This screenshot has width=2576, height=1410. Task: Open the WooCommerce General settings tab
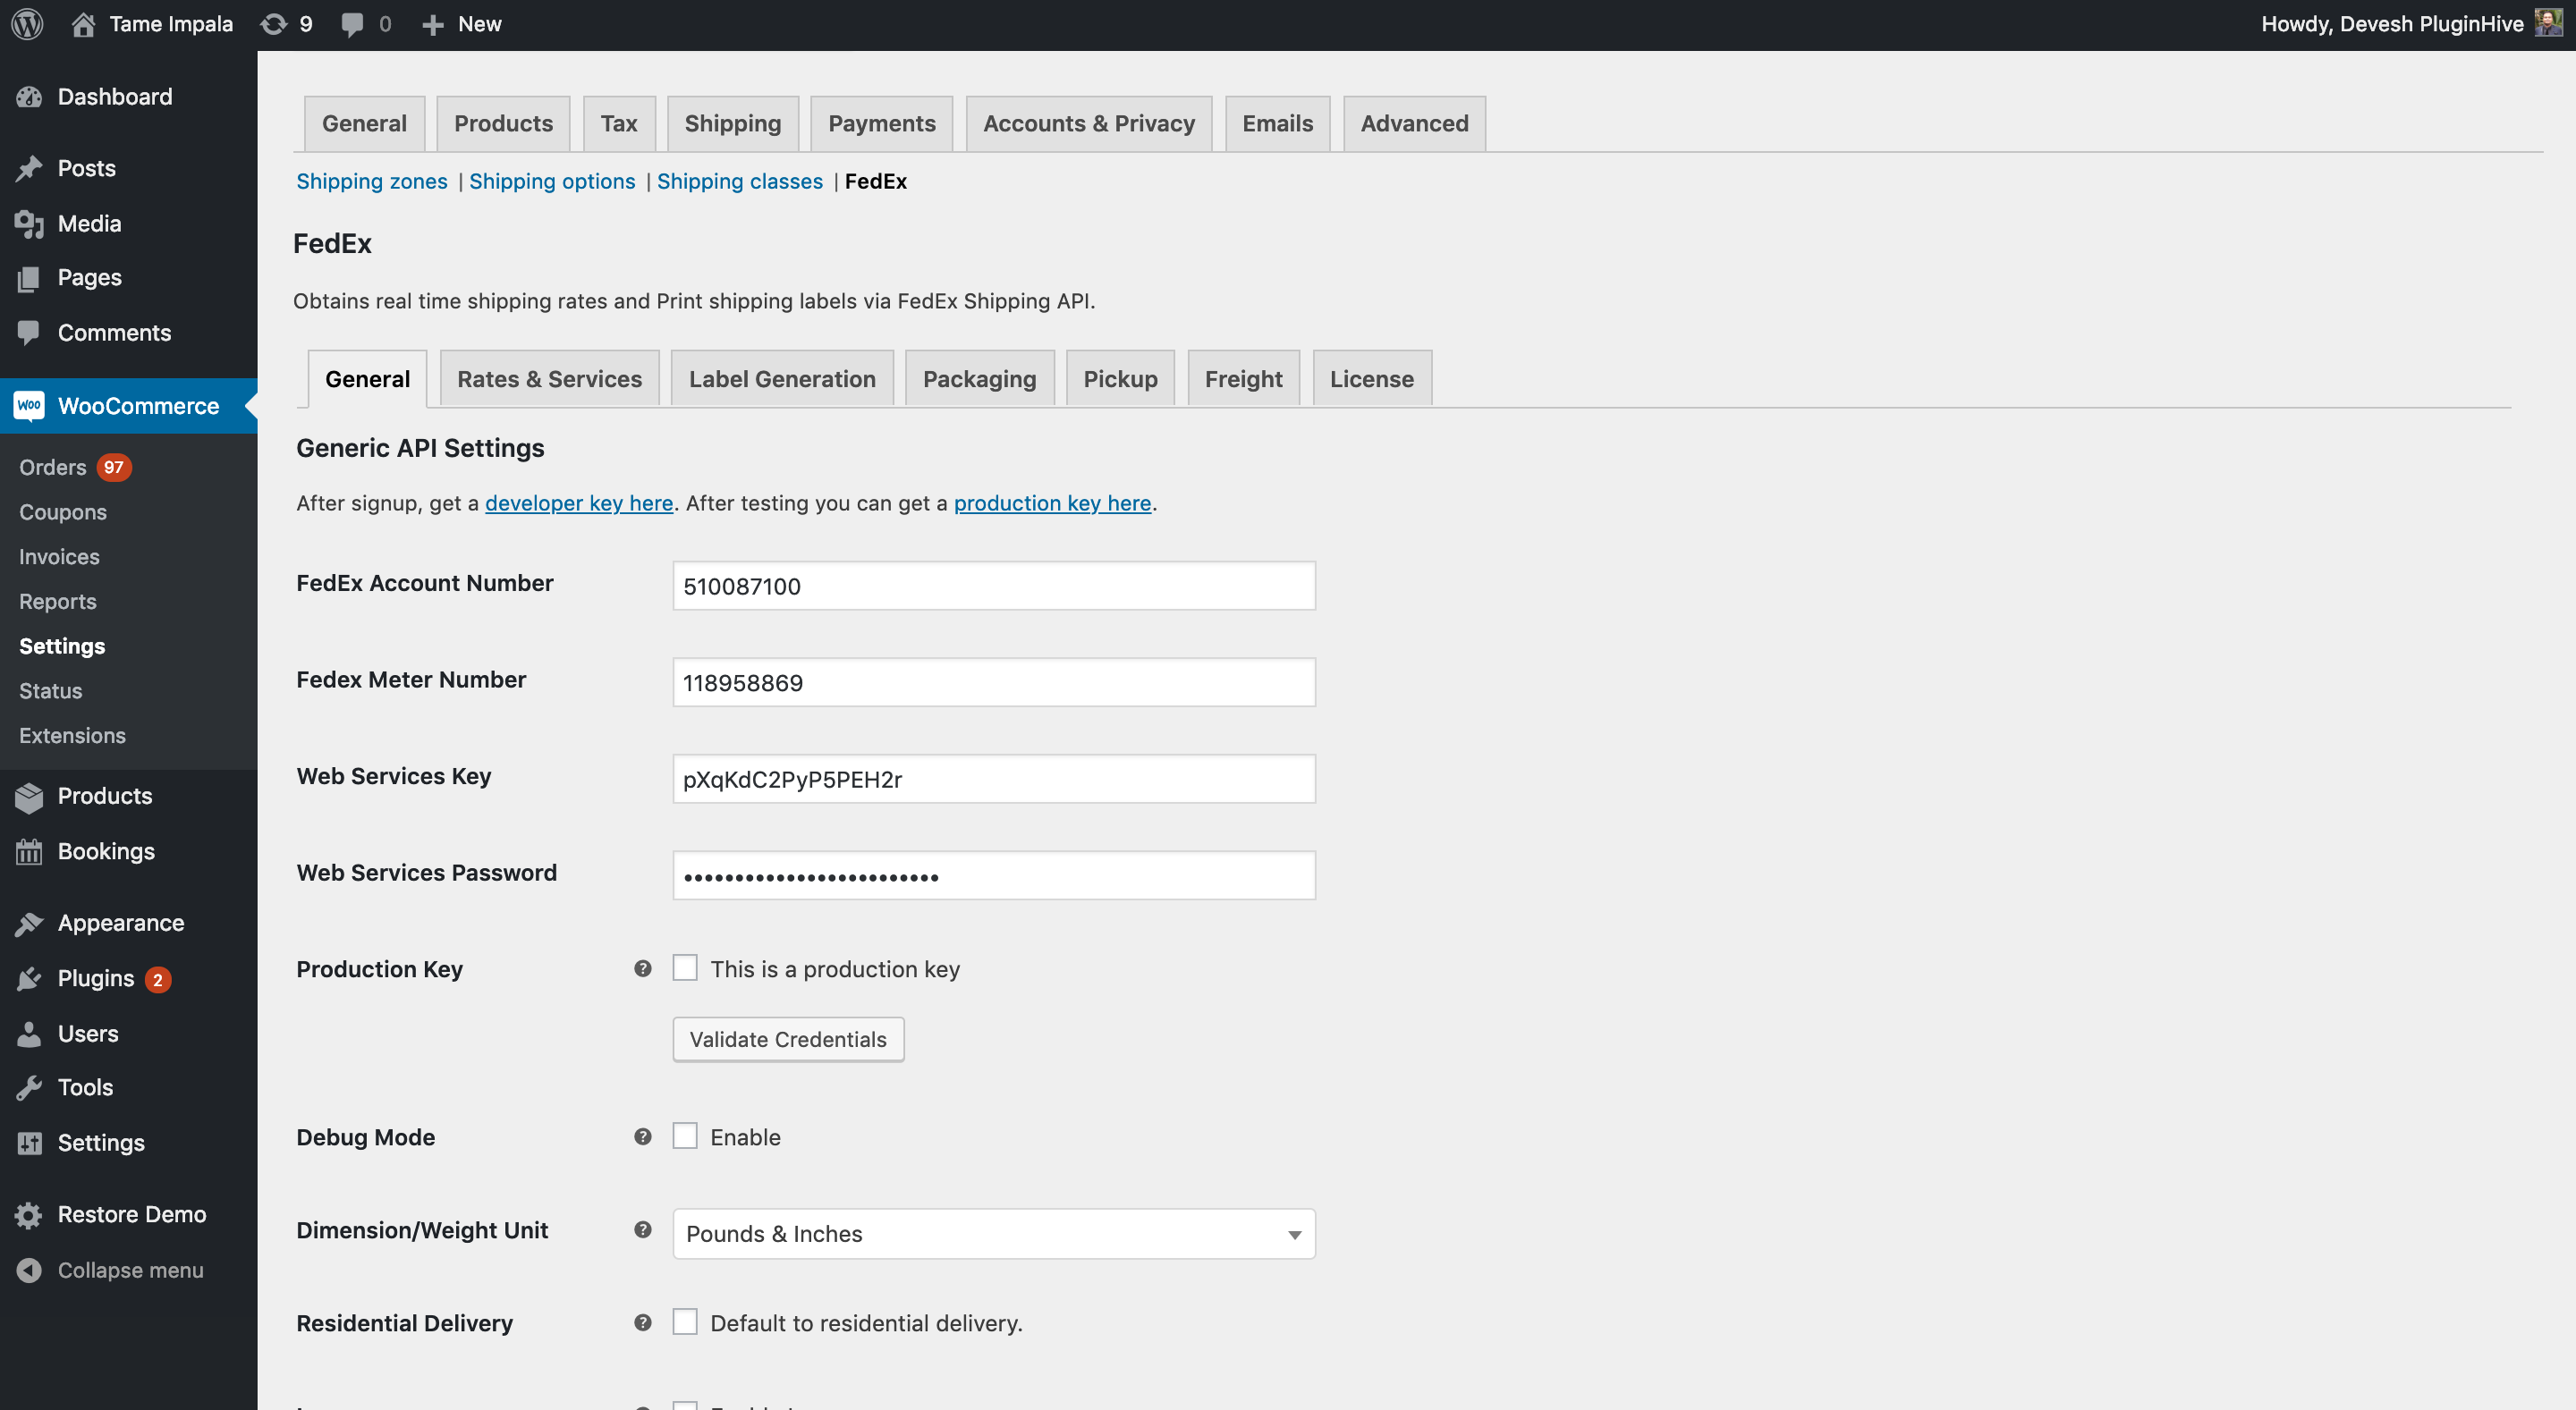pyautogui.click(x=364, y=124)
